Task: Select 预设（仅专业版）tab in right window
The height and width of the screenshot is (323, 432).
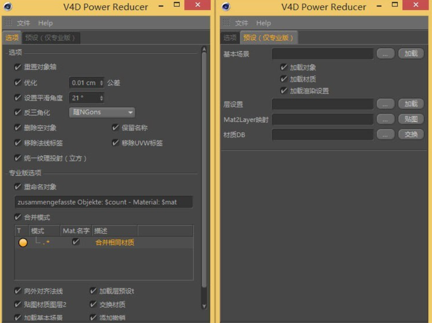Action: point(269,38)
